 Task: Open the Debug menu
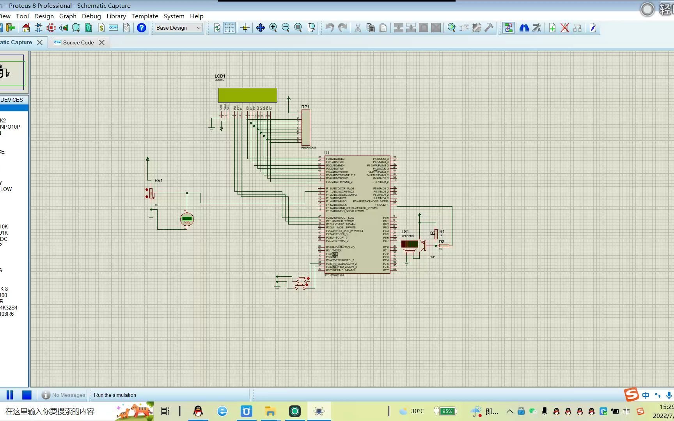[91, 16]
